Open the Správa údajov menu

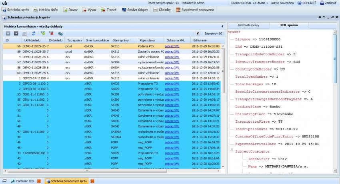[x=135, y=10]
